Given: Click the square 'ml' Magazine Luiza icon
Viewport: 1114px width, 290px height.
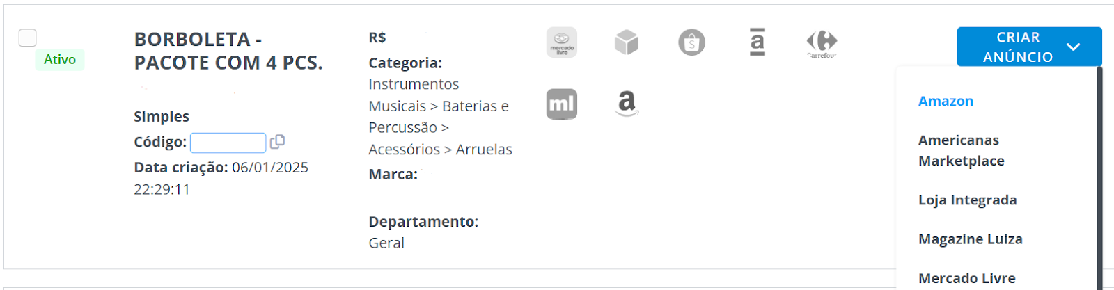Looking at the screenshot, I should coord(561,104).
